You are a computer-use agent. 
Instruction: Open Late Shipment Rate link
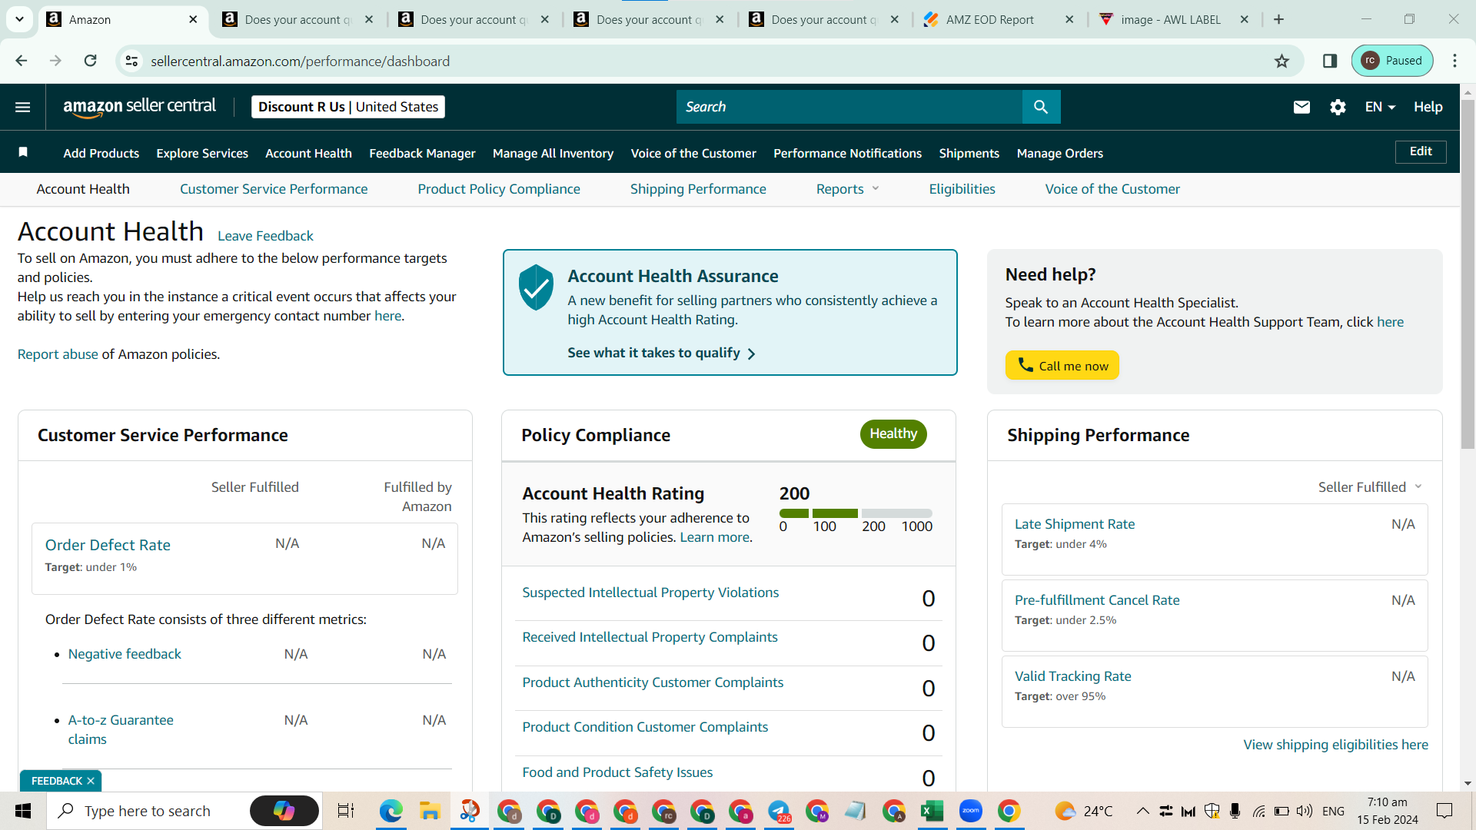(x=1075, y=524)
